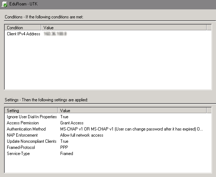Click the Grant Access value
Viewport: 216px width, 177px height.
pos(72,123)
